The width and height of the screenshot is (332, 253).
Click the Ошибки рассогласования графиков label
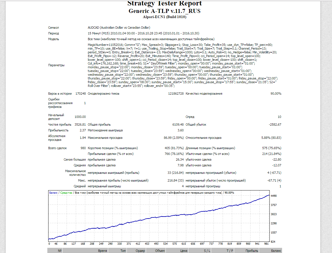[60, 103]
